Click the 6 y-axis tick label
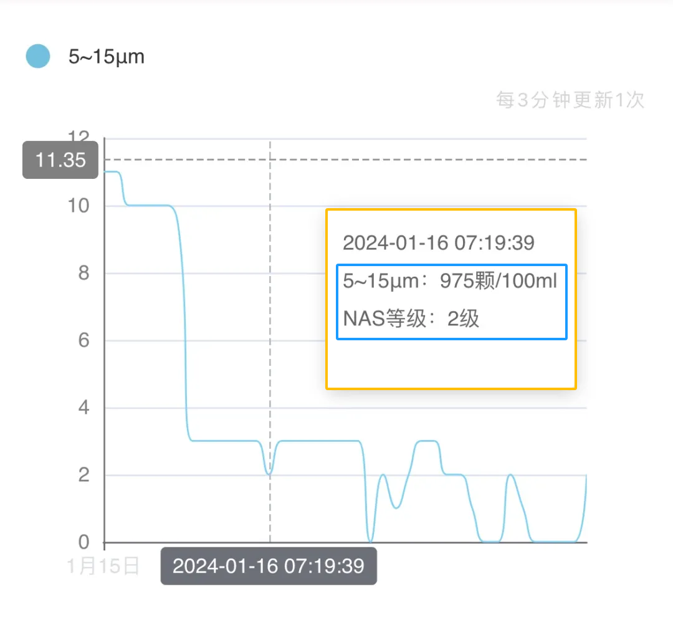 click(83, 340)
